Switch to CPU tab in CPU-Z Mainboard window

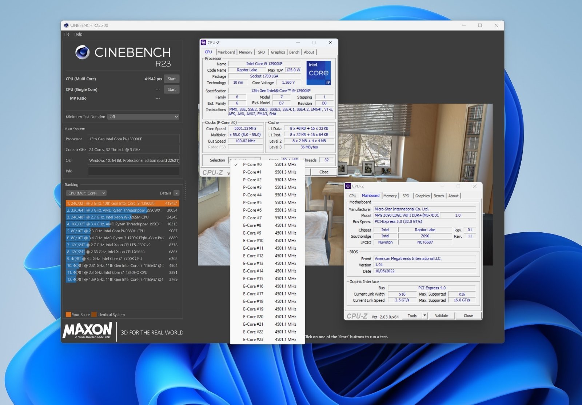click(352, 196)
